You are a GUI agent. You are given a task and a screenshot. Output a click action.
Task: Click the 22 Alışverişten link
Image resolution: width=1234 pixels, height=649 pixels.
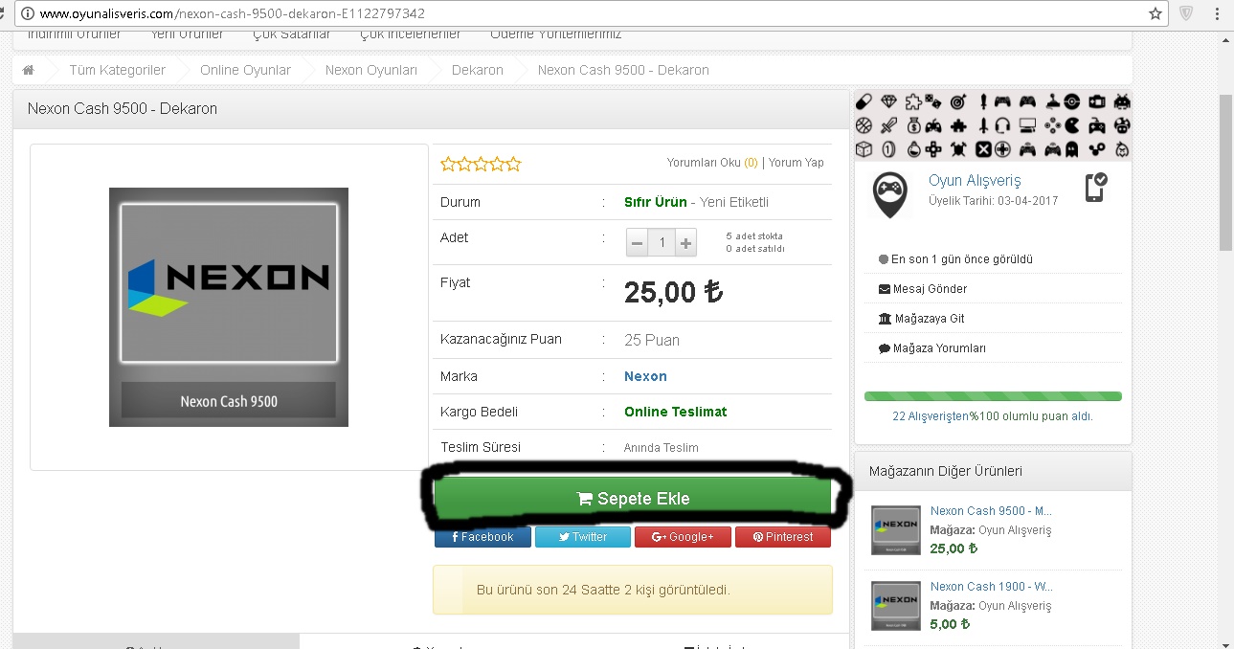point(931,416)
